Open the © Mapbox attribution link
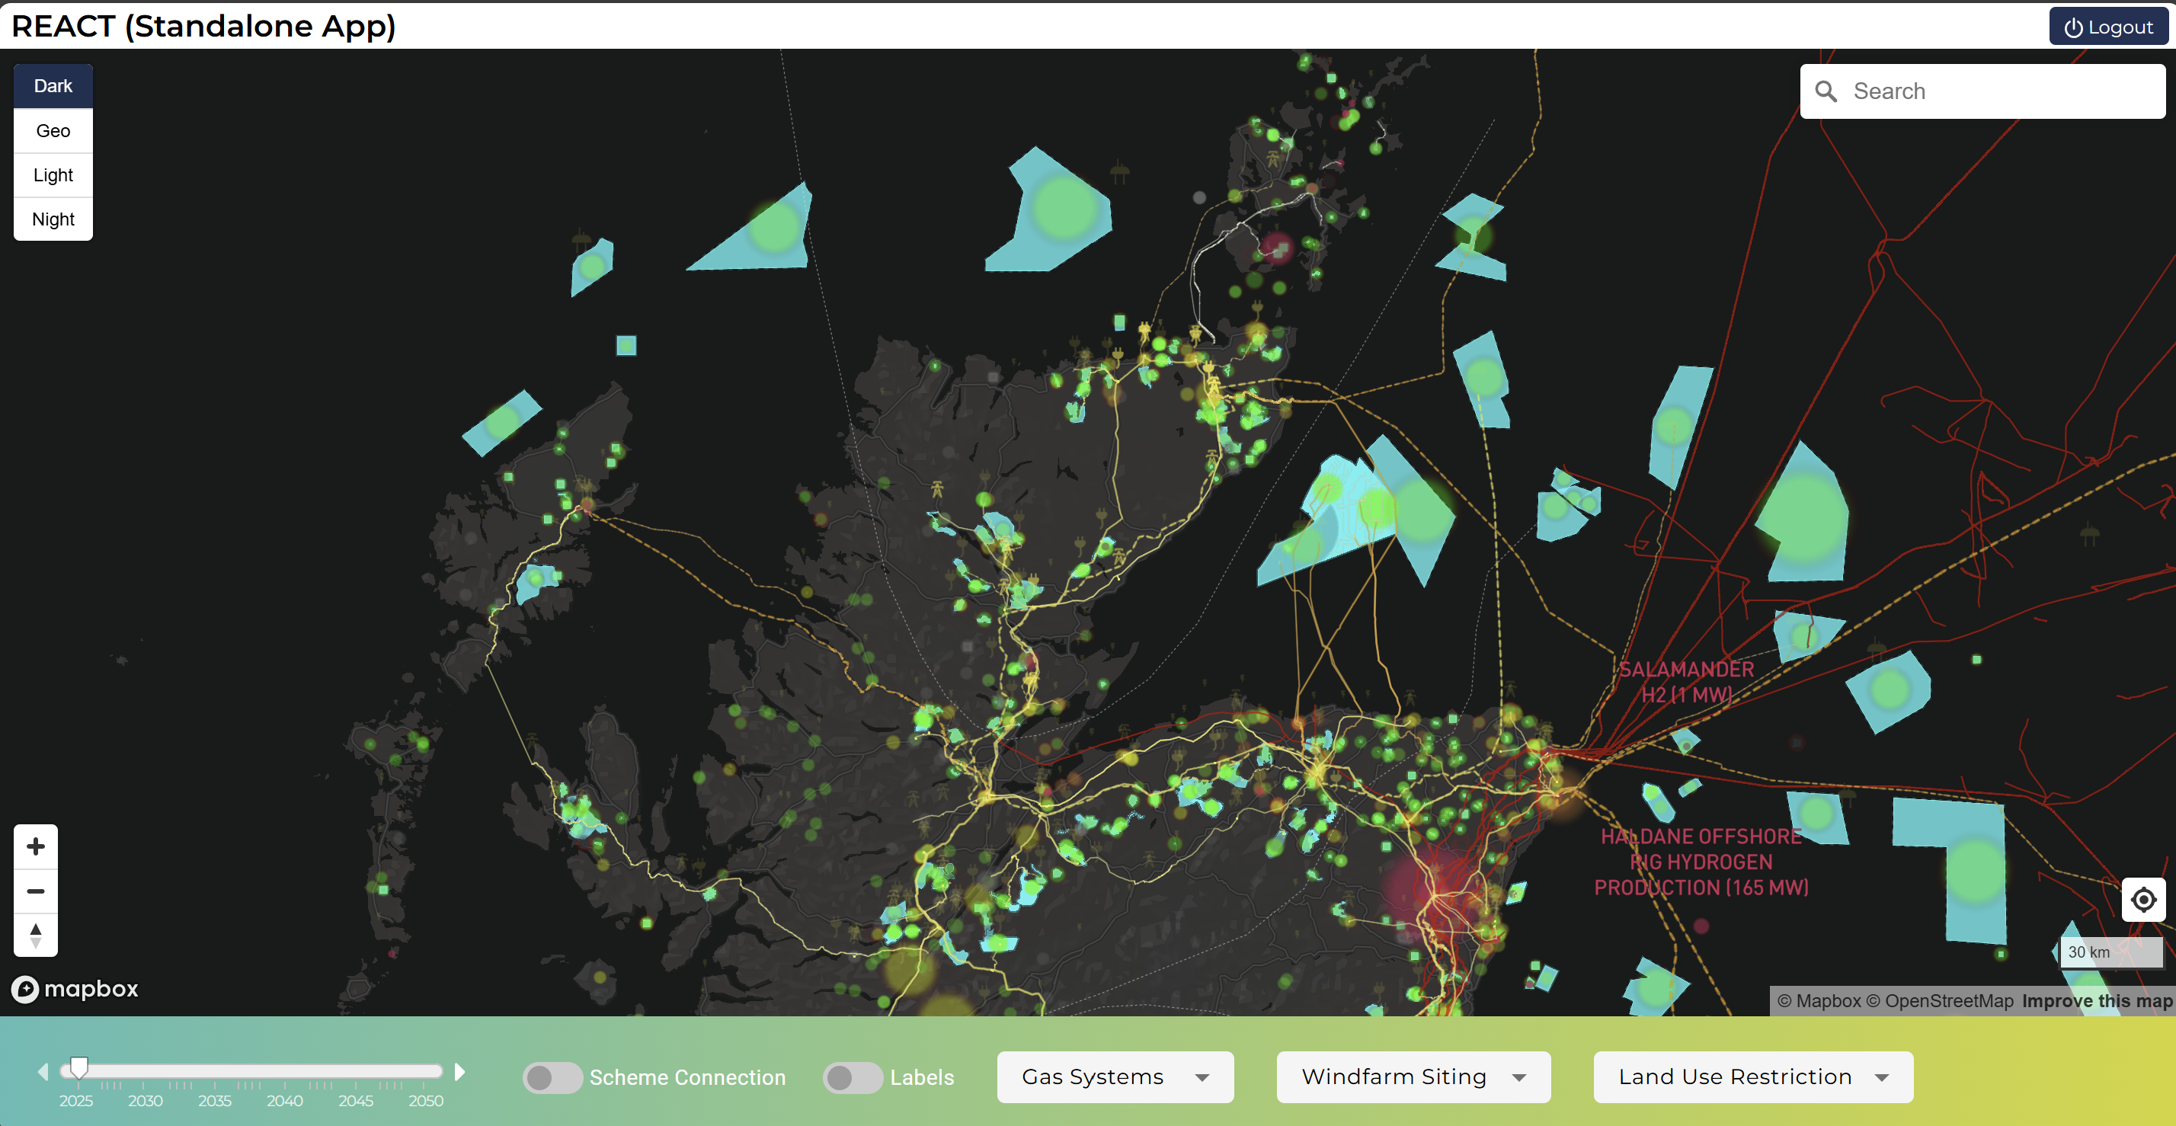Viewport: 2176px width, 1126px height. point(1819,1001)
